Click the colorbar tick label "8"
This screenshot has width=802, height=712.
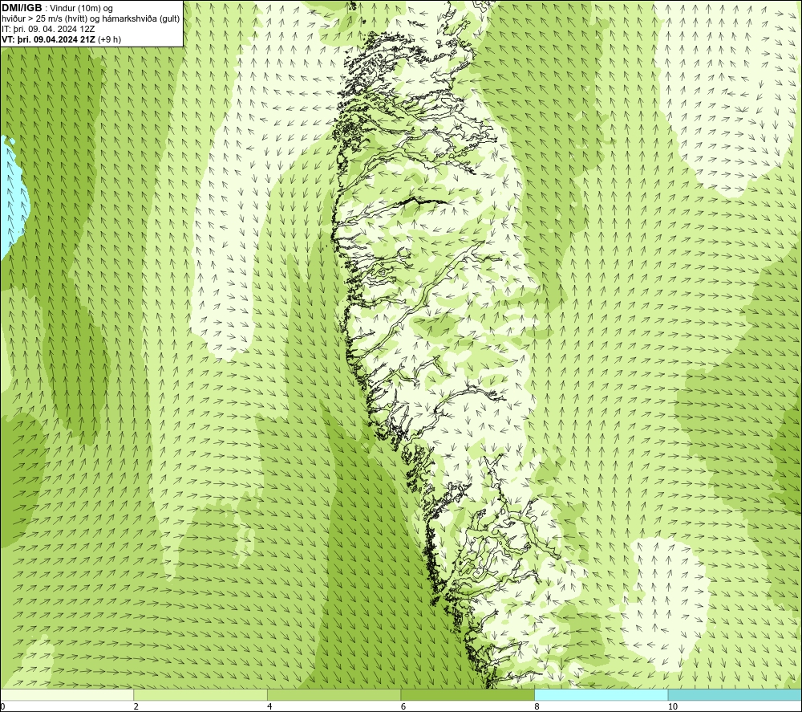click(537, 706)
